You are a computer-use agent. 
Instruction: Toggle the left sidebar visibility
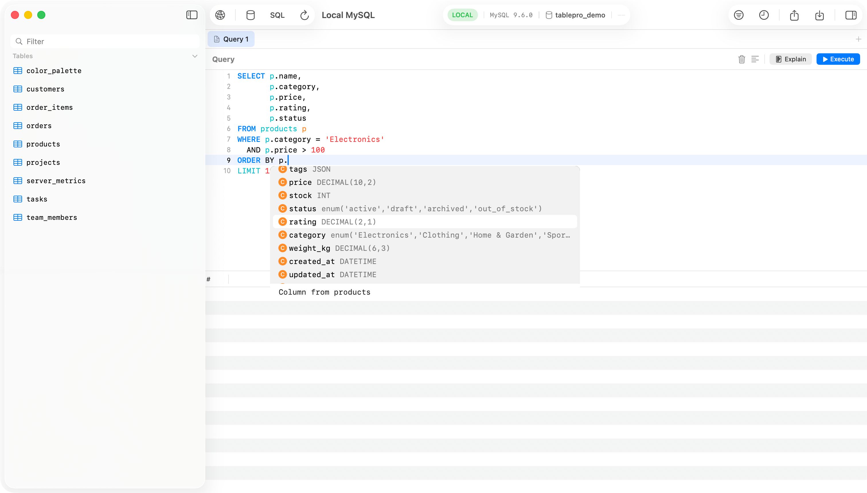pos(192,15)
